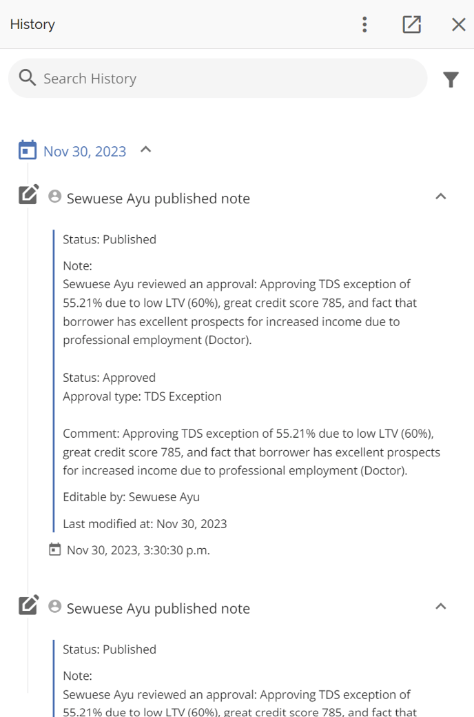474x717 pixels.
Task: Collapse the first published note entry
Action: [441, 196]
